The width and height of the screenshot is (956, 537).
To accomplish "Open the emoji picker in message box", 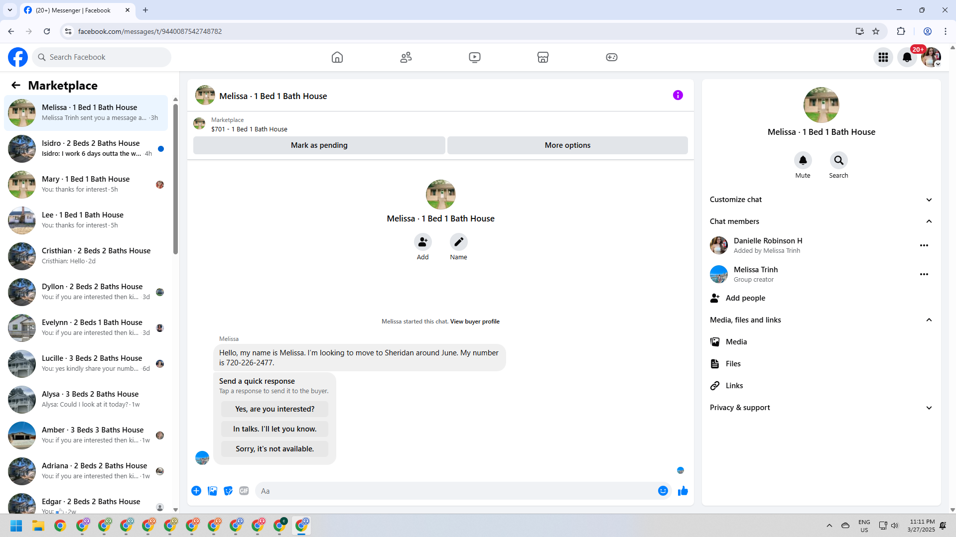I will [663, 491].
